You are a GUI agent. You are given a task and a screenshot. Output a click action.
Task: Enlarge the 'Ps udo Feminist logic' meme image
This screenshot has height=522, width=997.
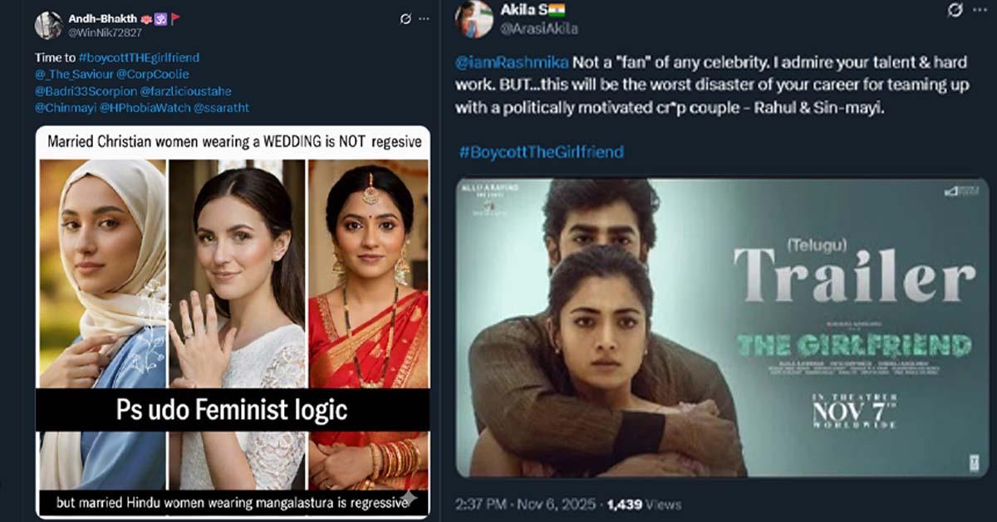click(x=232, y=320)
